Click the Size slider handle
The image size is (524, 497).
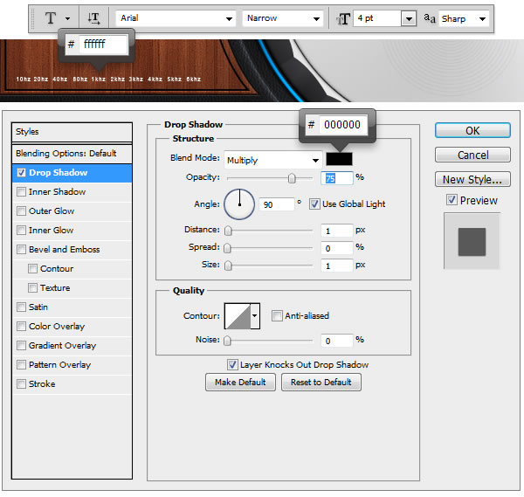point(228,266)
